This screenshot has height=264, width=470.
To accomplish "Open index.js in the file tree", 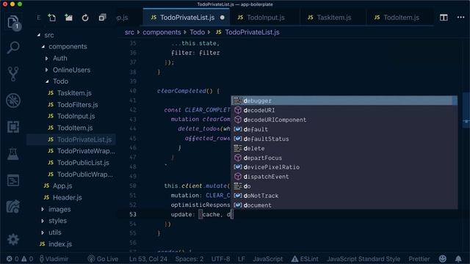I will coord(60,244).
